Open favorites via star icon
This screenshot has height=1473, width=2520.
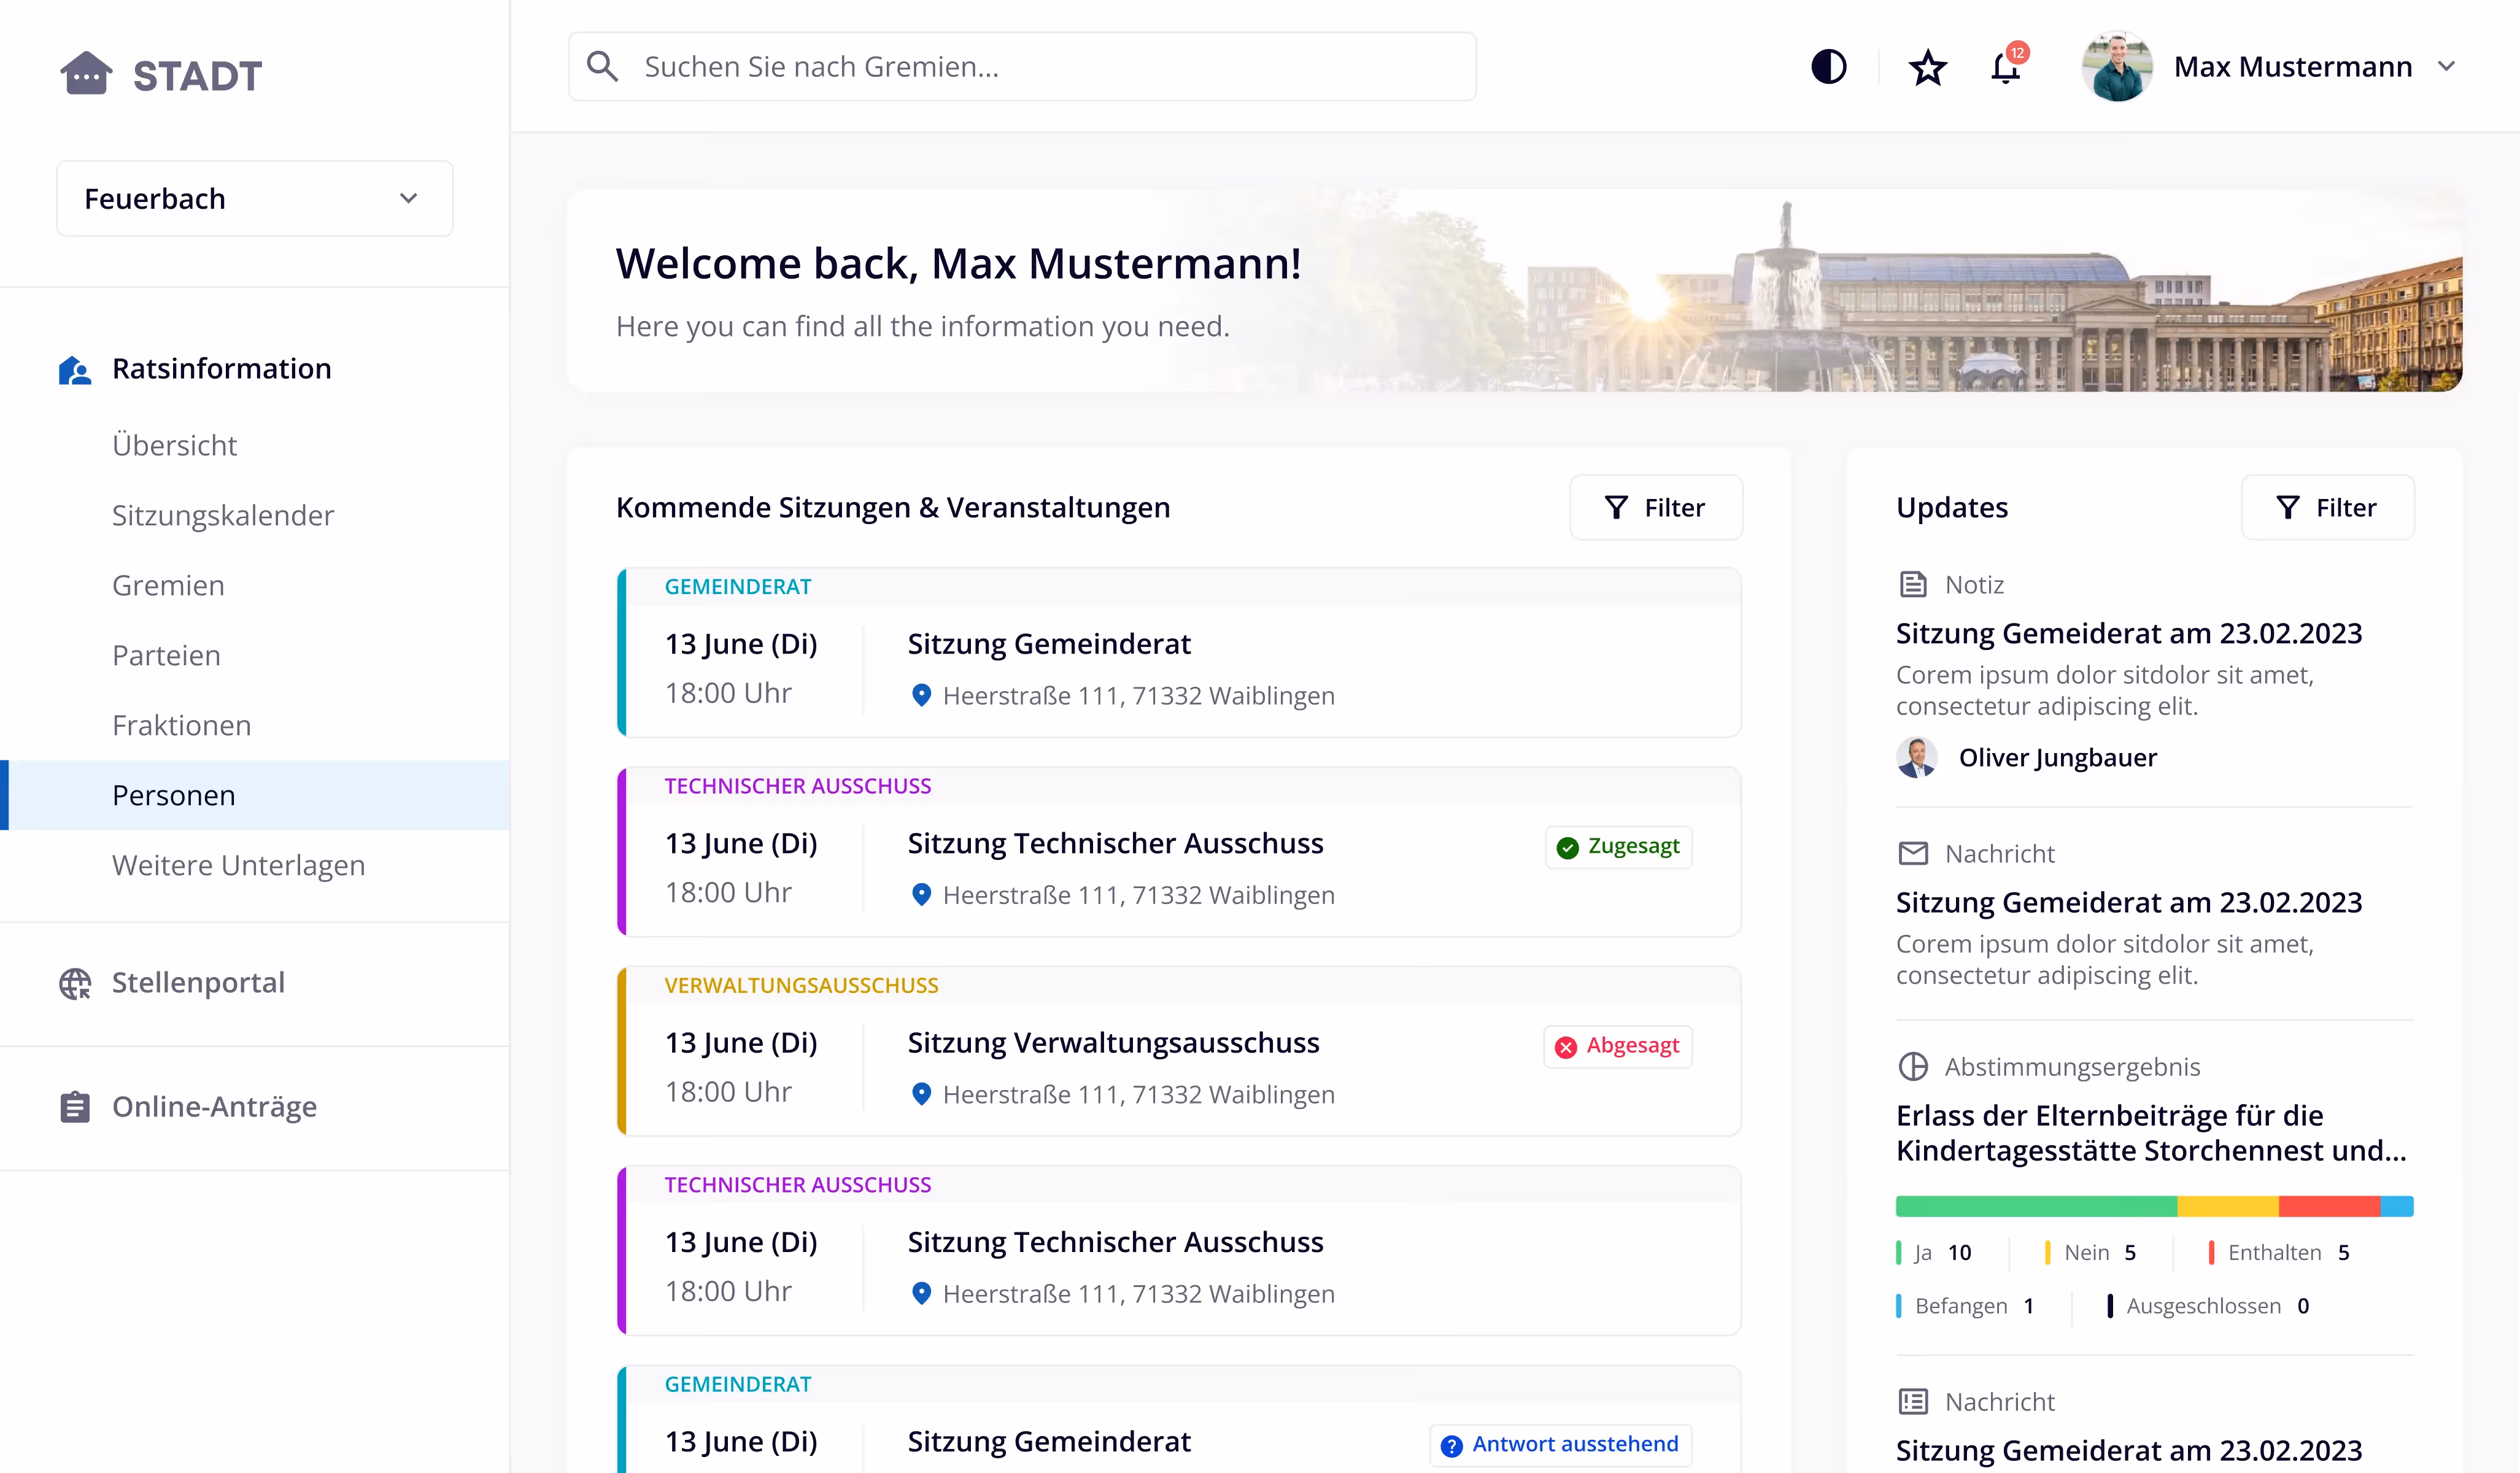(1927, 68)
